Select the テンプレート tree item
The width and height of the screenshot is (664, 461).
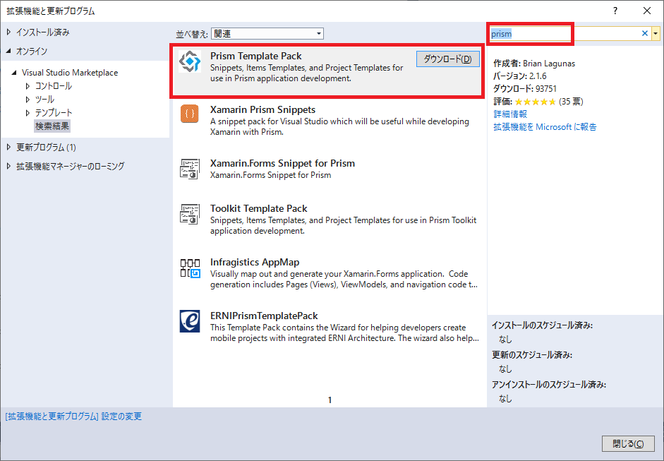[54, 113]
